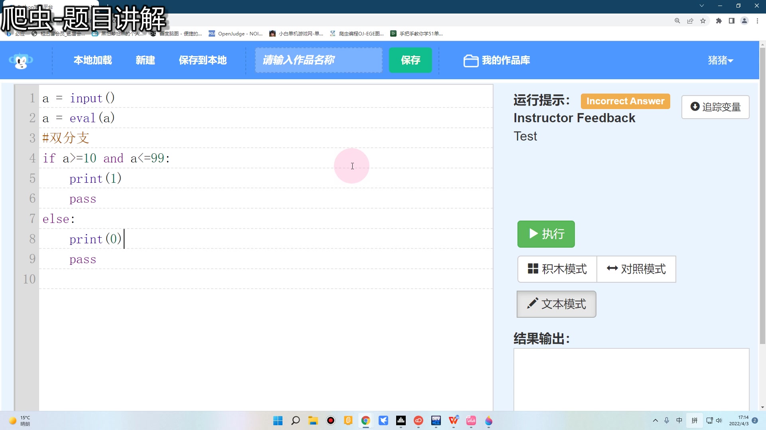Select 对照模式 comparison mode icon
The width and height of the screenshot is (766, 430).
tap(613, 269)
